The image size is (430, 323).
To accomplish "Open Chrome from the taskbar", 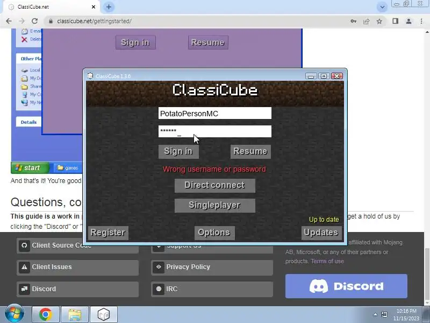I will (x=46, y=314).
